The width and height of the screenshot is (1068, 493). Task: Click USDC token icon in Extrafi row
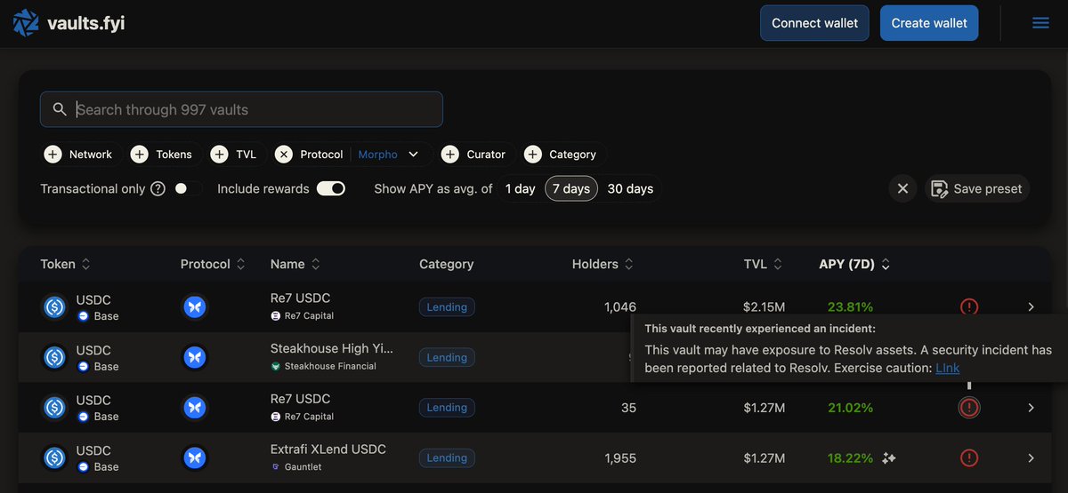[x=55, y=458]
